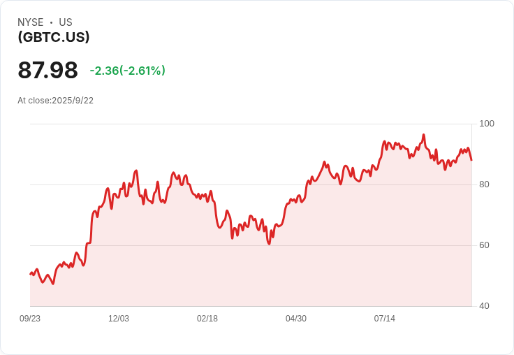Click the highest peak of the price line
The width and height of the screenshot is (514, 355).
(423, 135)
